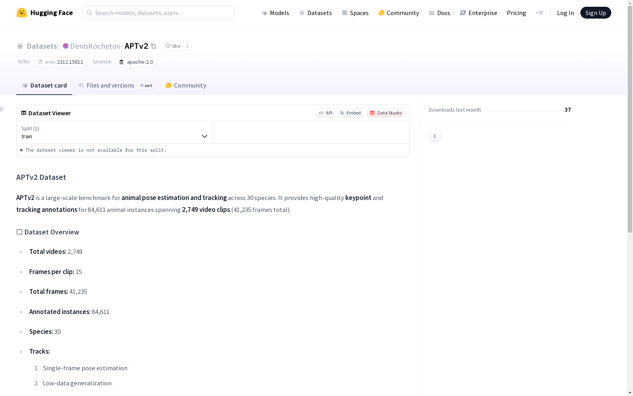Expand the Split train dropdown

click(x=115, y=132)
